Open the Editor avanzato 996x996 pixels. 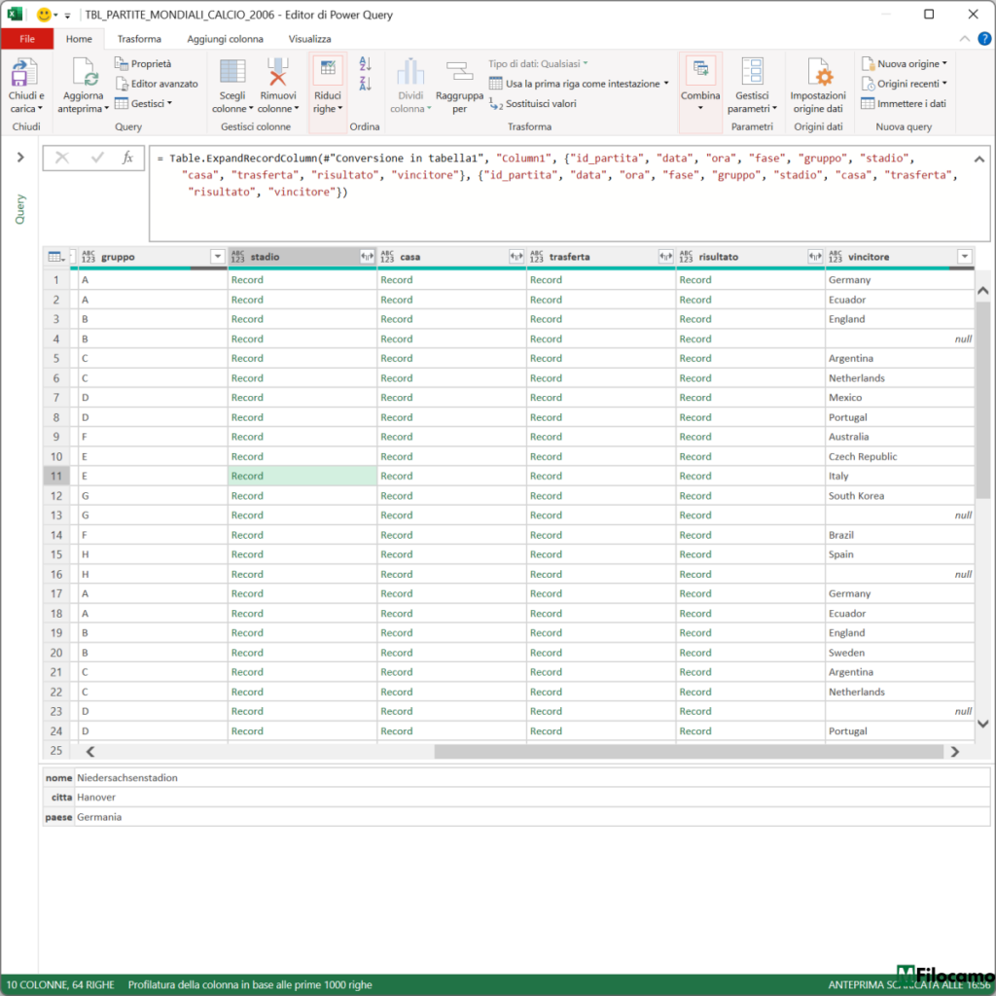point(157,84)
